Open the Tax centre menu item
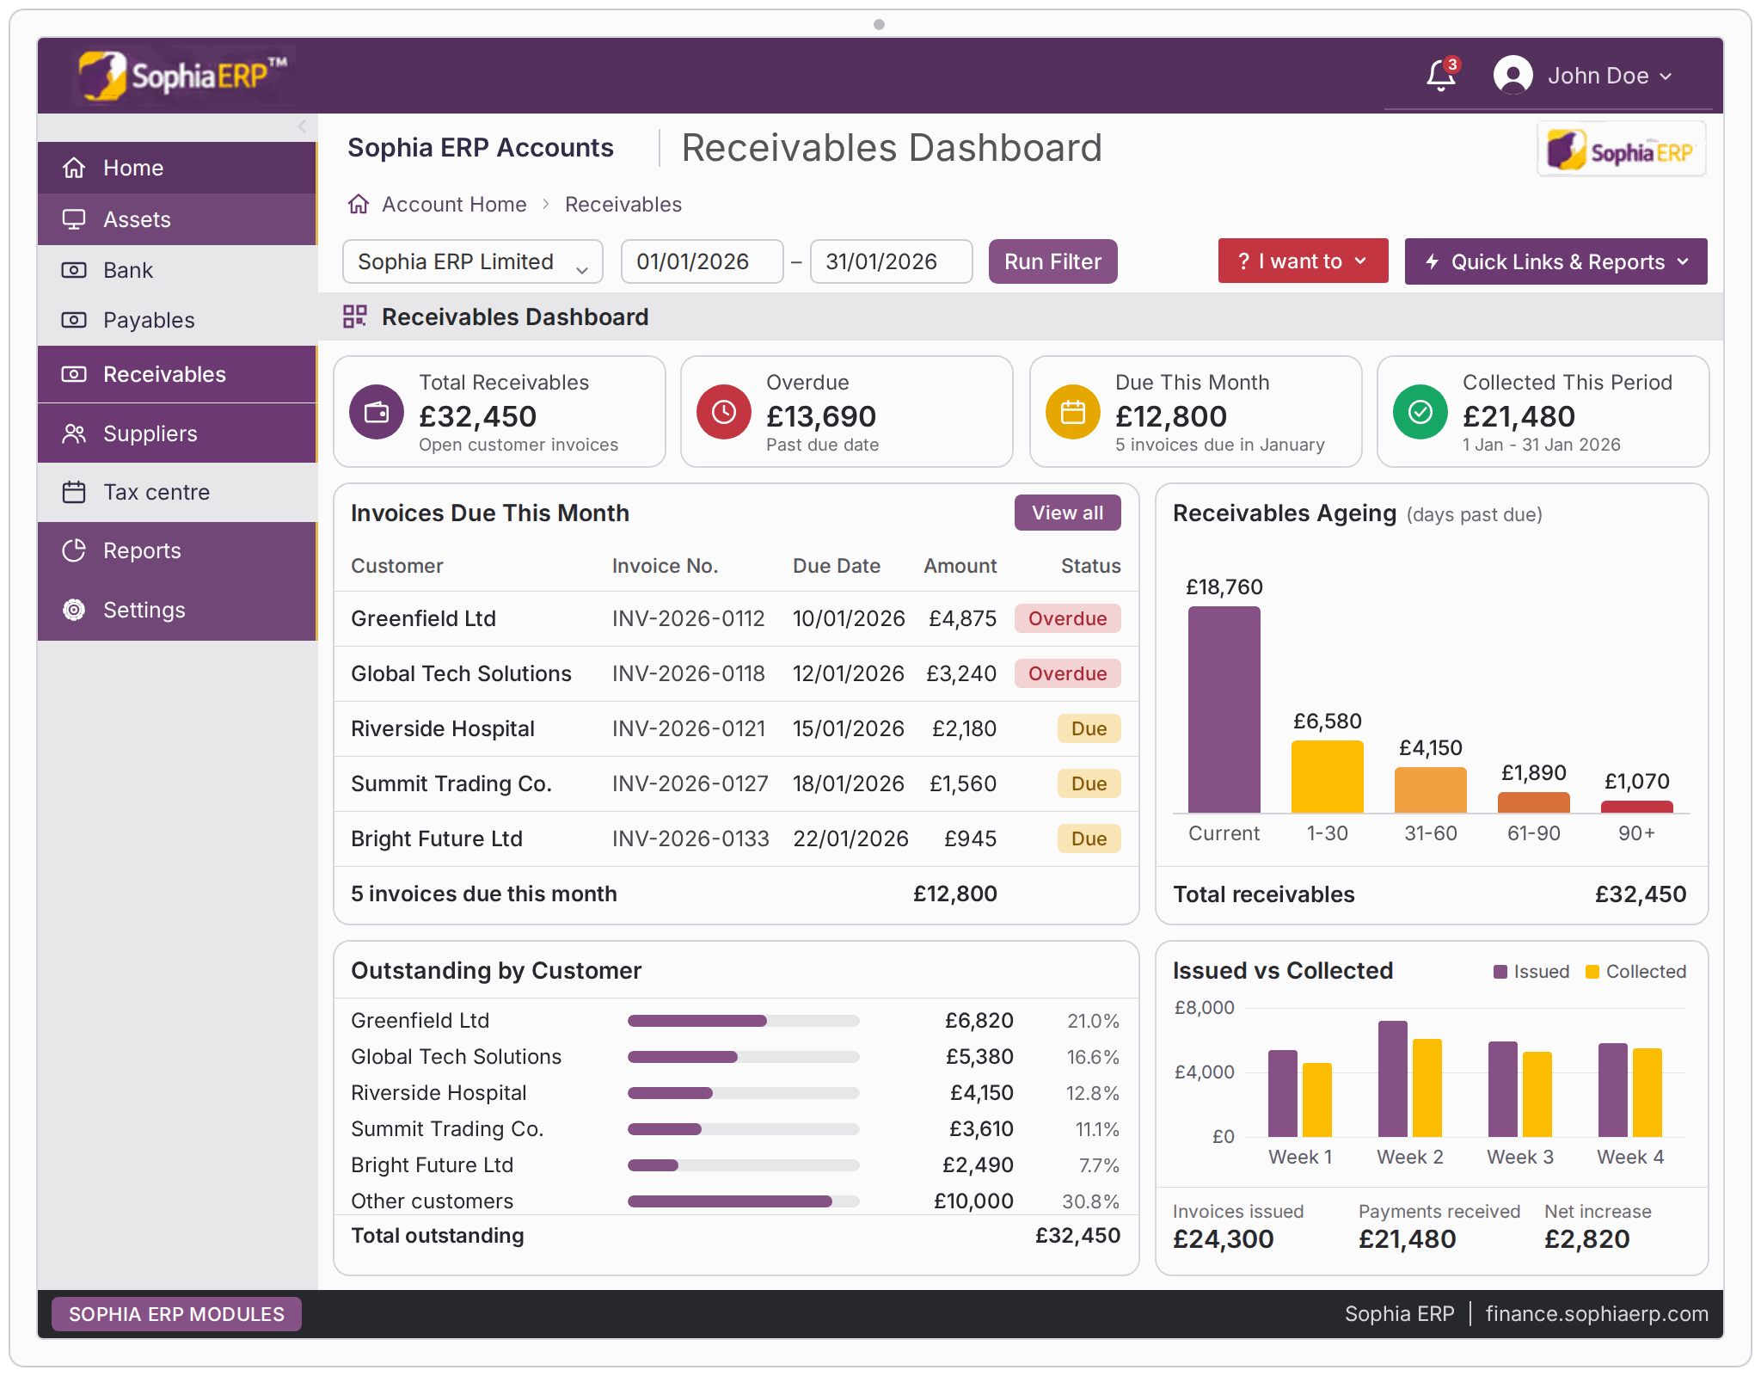 coord(177,492)
